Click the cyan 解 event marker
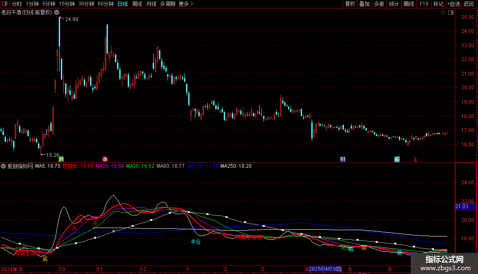The width and height of the screenshot is (478, 274). (397, 159)
